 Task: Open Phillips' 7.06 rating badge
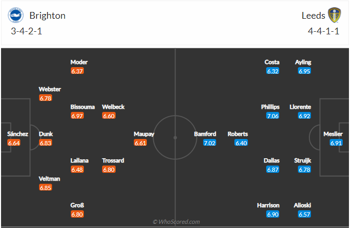[273, 116]
